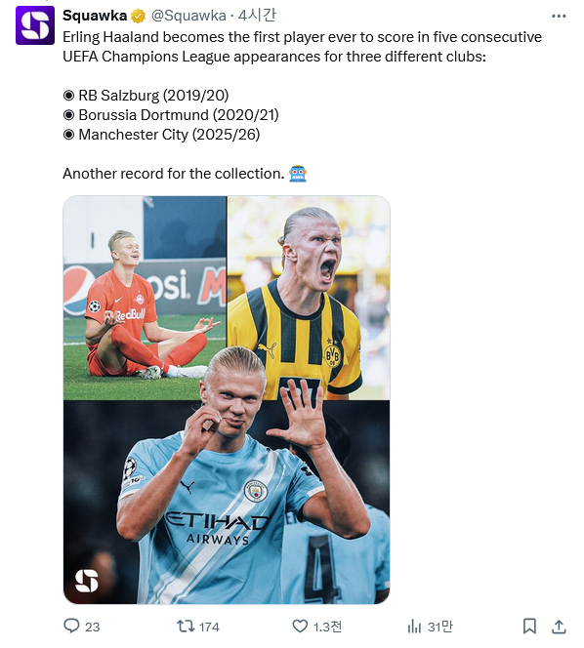Open the Manchester City jersey photo

click(227, 503)
